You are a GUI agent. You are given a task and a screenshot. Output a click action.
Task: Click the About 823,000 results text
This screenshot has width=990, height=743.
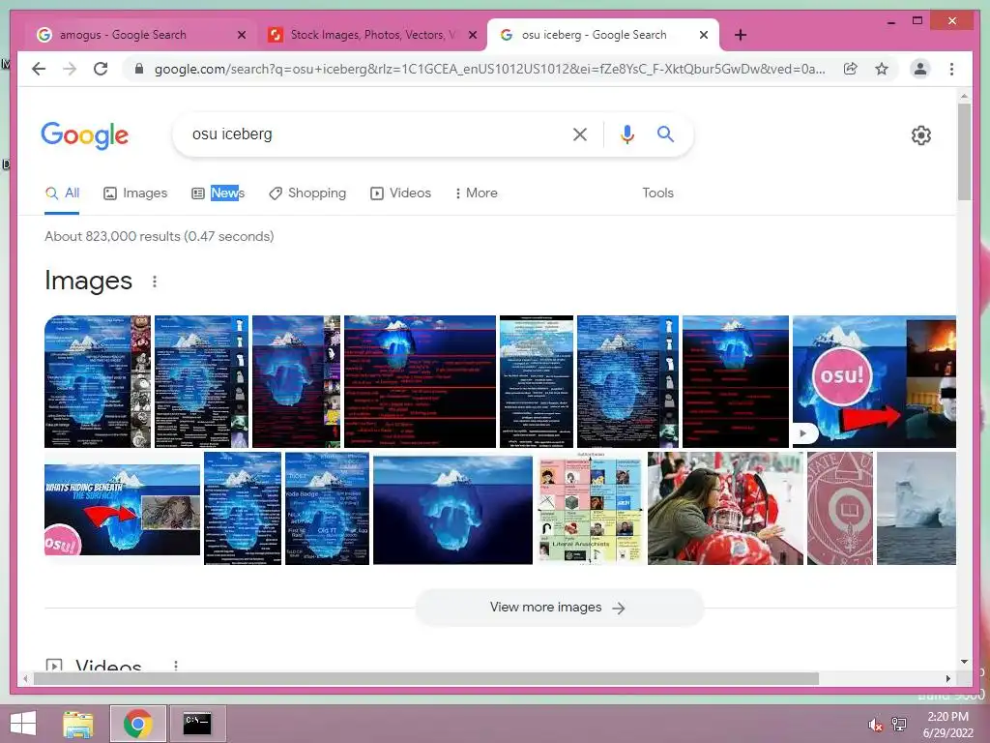coord(160,236)
